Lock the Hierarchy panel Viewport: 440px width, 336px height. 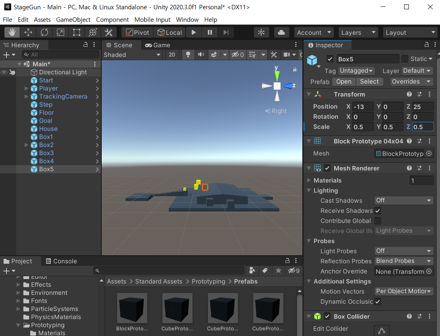[x=86, y=45]
